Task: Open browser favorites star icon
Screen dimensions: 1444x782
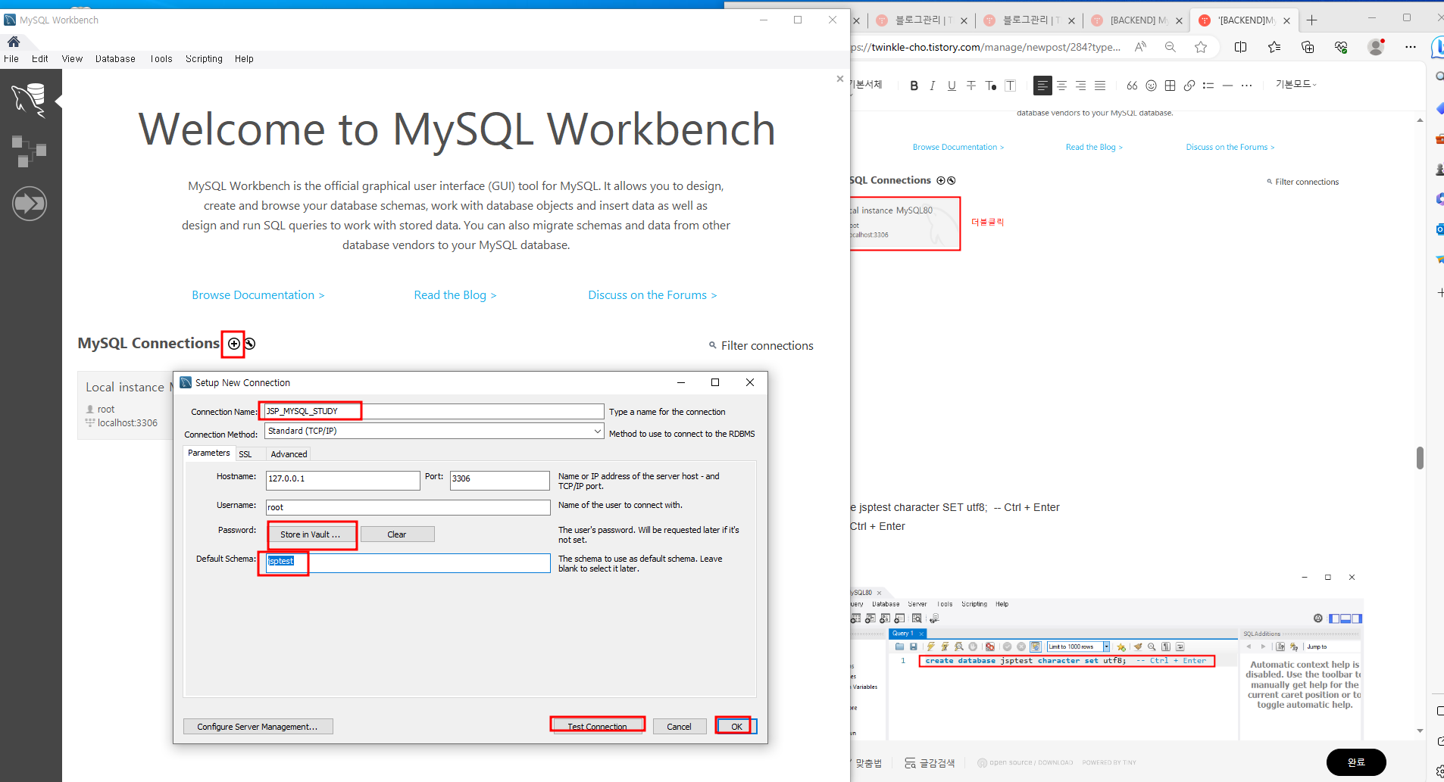Action: point(1201,47)
